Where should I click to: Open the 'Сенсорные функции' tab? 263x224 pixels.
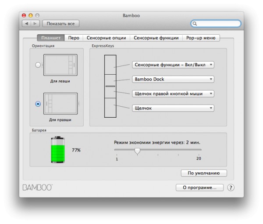click(x=156, y=38)
